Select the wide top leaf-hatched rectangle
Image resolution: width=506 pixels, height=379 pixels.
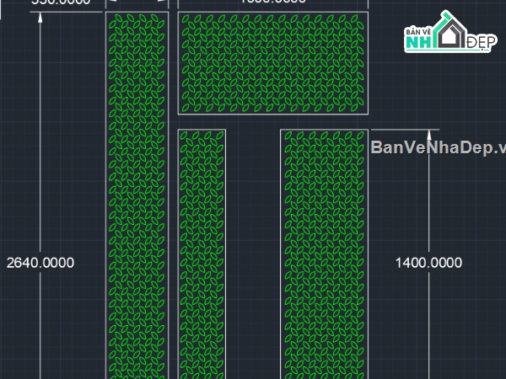pyautogui.click(x=273, y=63)
